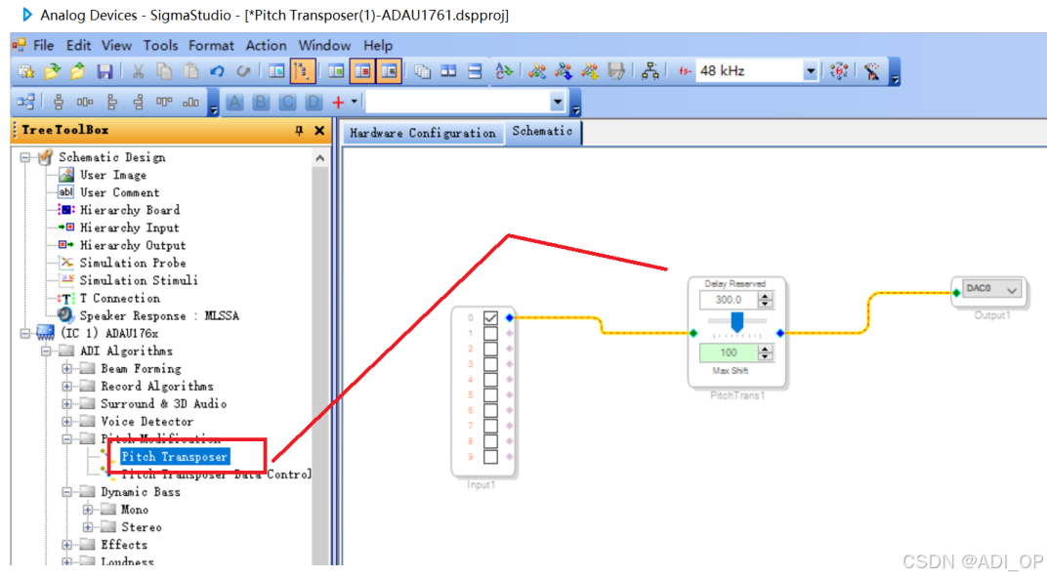
Task: Collapse the Schematic Design tree node
Action: [25, 157]
